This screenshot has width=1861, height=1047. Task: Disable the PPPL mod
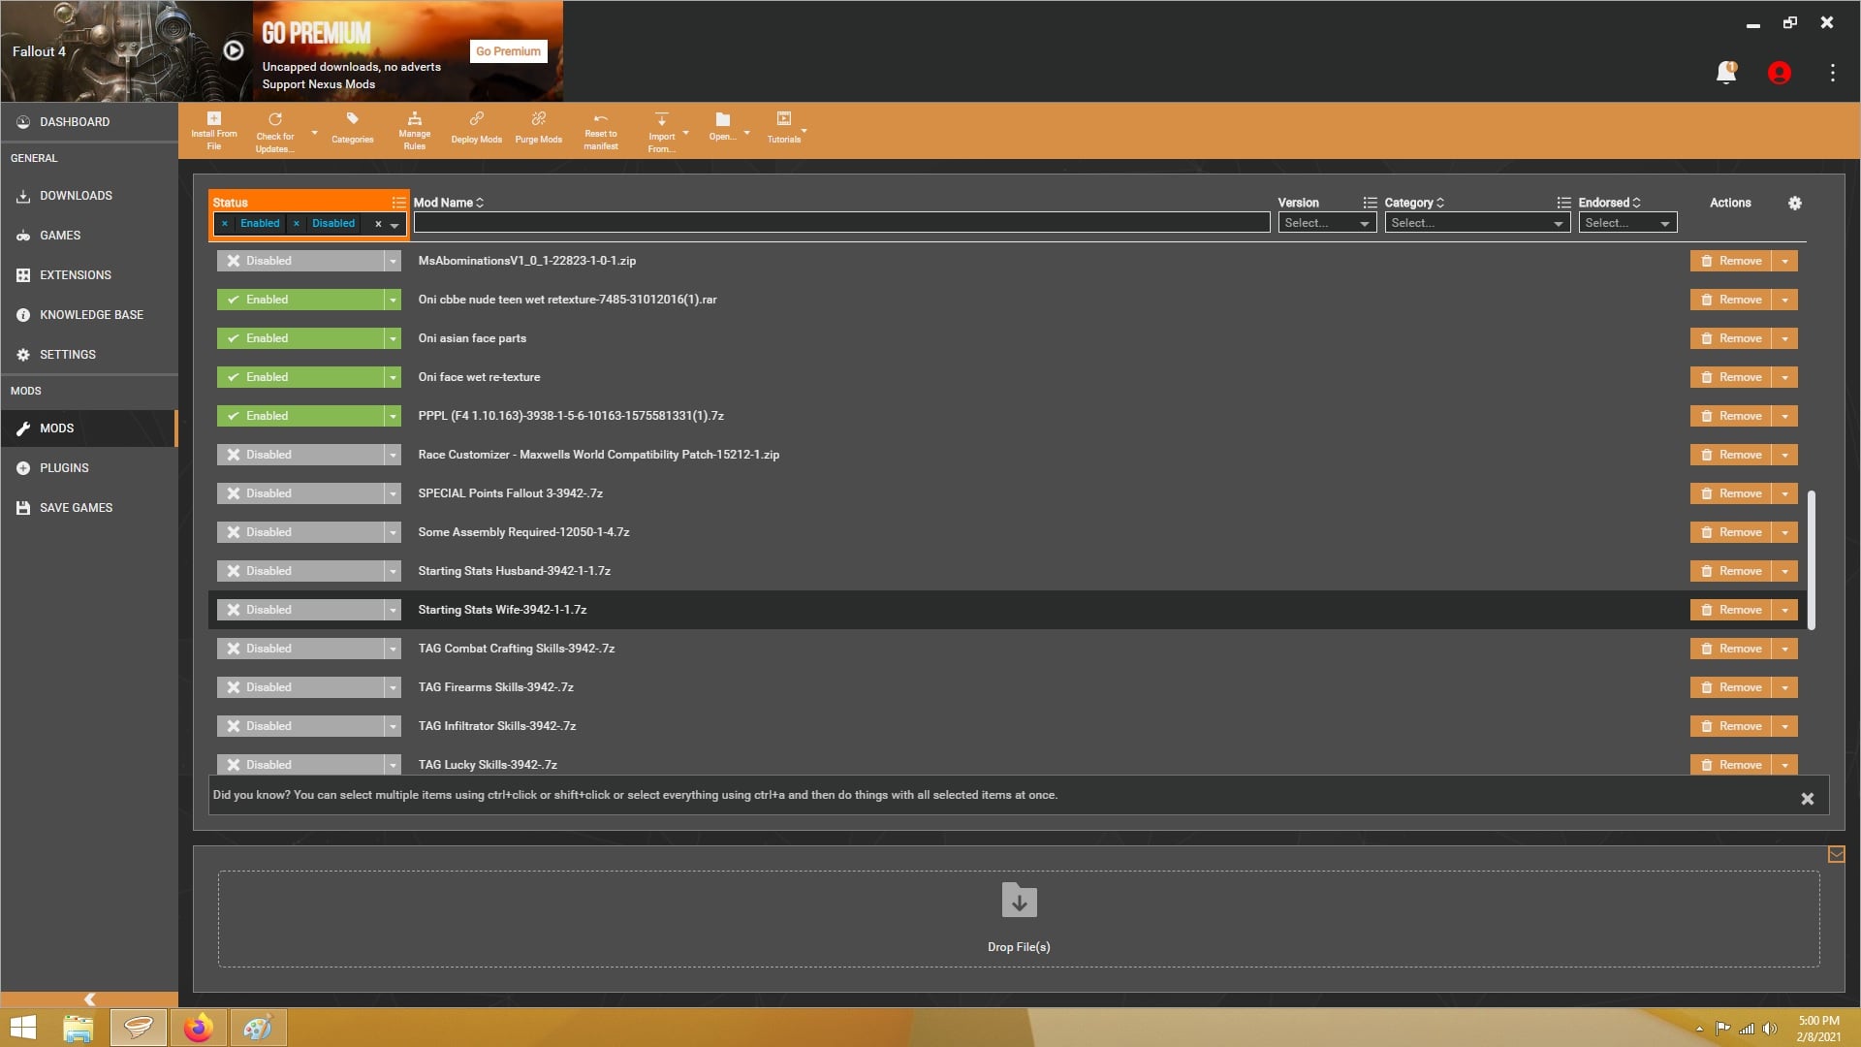point(300,416)
